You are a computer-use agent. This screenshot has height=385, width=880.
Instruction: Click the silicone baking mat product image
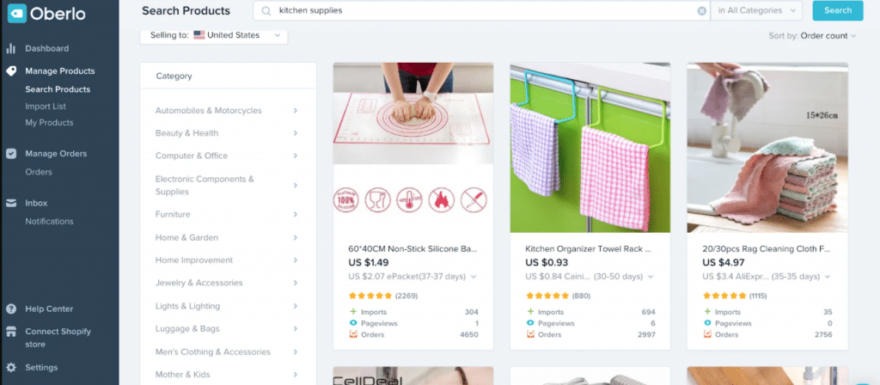coord(413,147)
